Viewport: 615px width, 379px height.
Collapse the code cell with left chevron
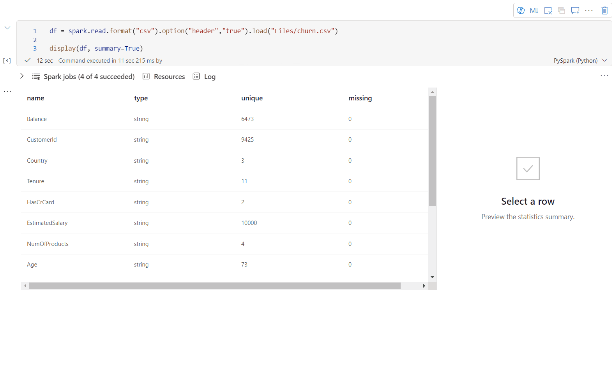pos(7,28)
